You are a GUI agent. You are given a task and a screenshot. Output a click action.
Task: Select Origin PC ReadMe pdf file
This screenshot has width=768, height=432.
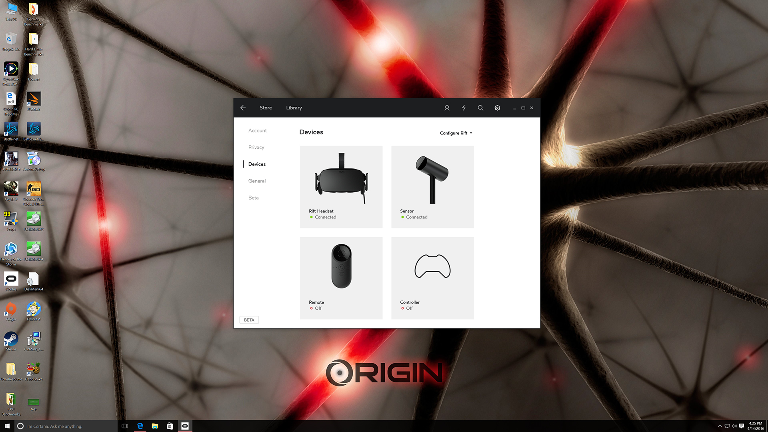[x=11, y=104]
